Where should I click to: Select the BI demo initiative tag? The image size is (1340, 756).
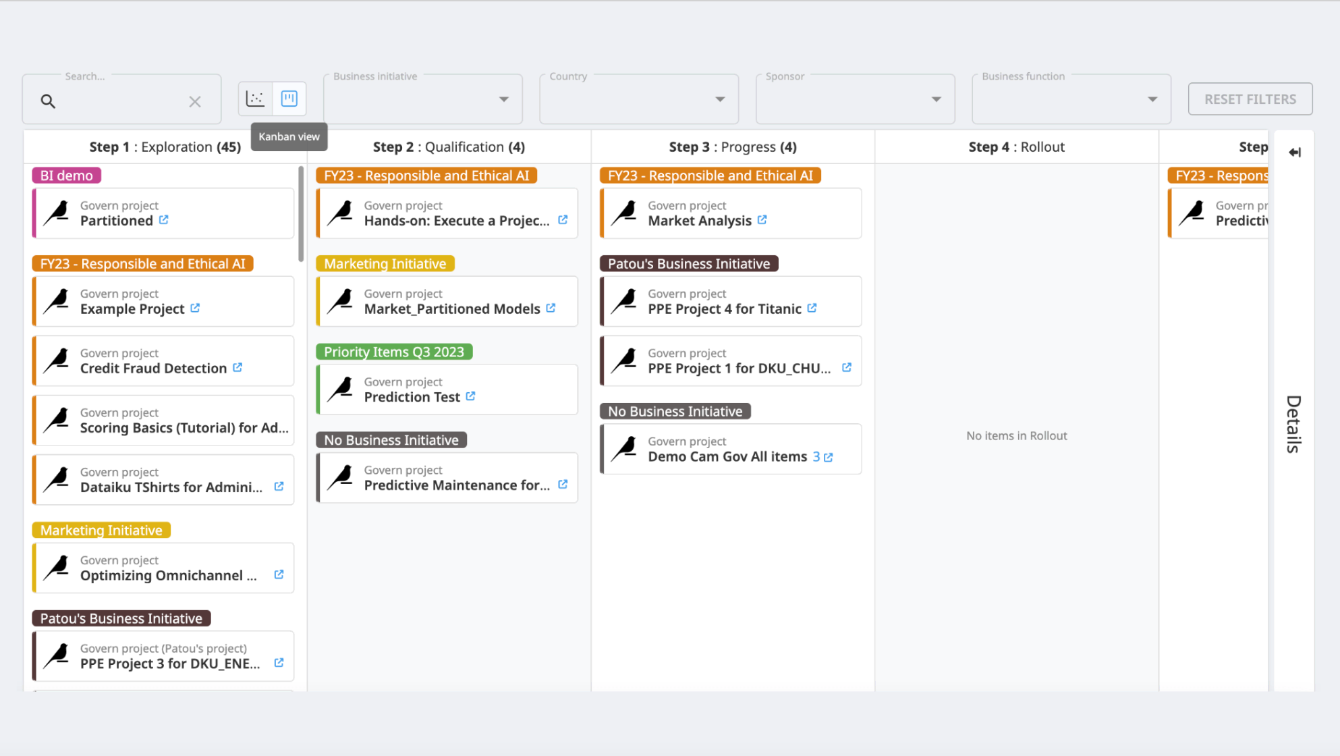pos(66,175)
